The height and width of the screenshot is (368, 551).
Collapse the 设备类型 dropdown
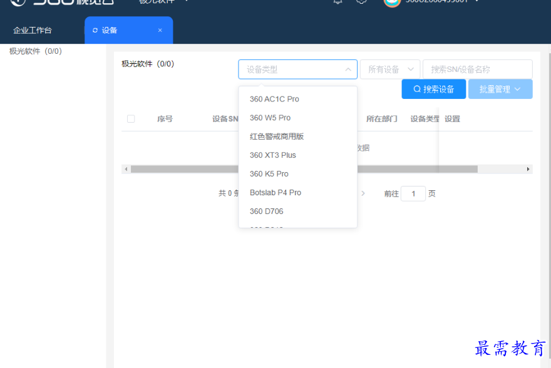tap(297, 69)
